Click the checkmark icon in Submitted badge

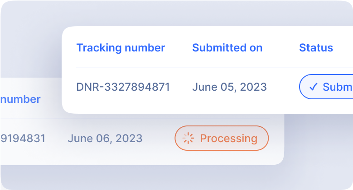pos(314,87)
